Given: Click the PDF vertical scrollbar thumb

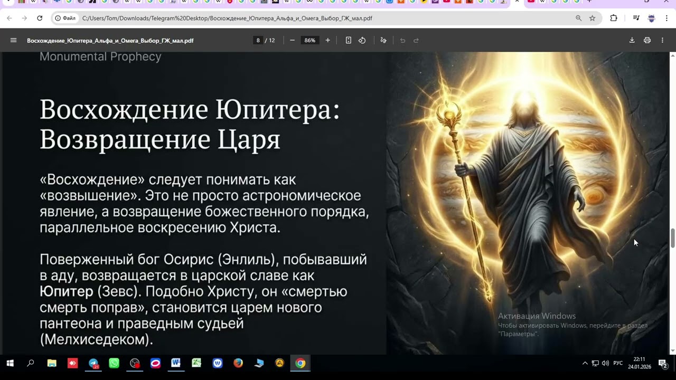Looking at the screenshot, I should pos(673,238).
